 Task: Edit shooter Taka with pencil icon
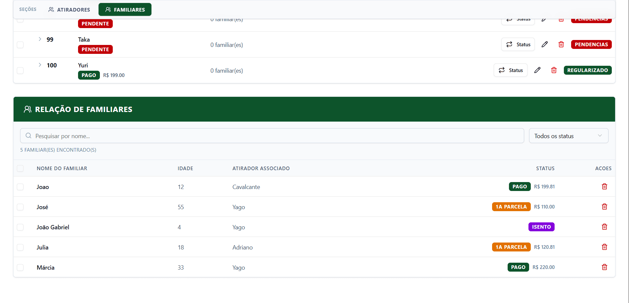tap(545, 44)
